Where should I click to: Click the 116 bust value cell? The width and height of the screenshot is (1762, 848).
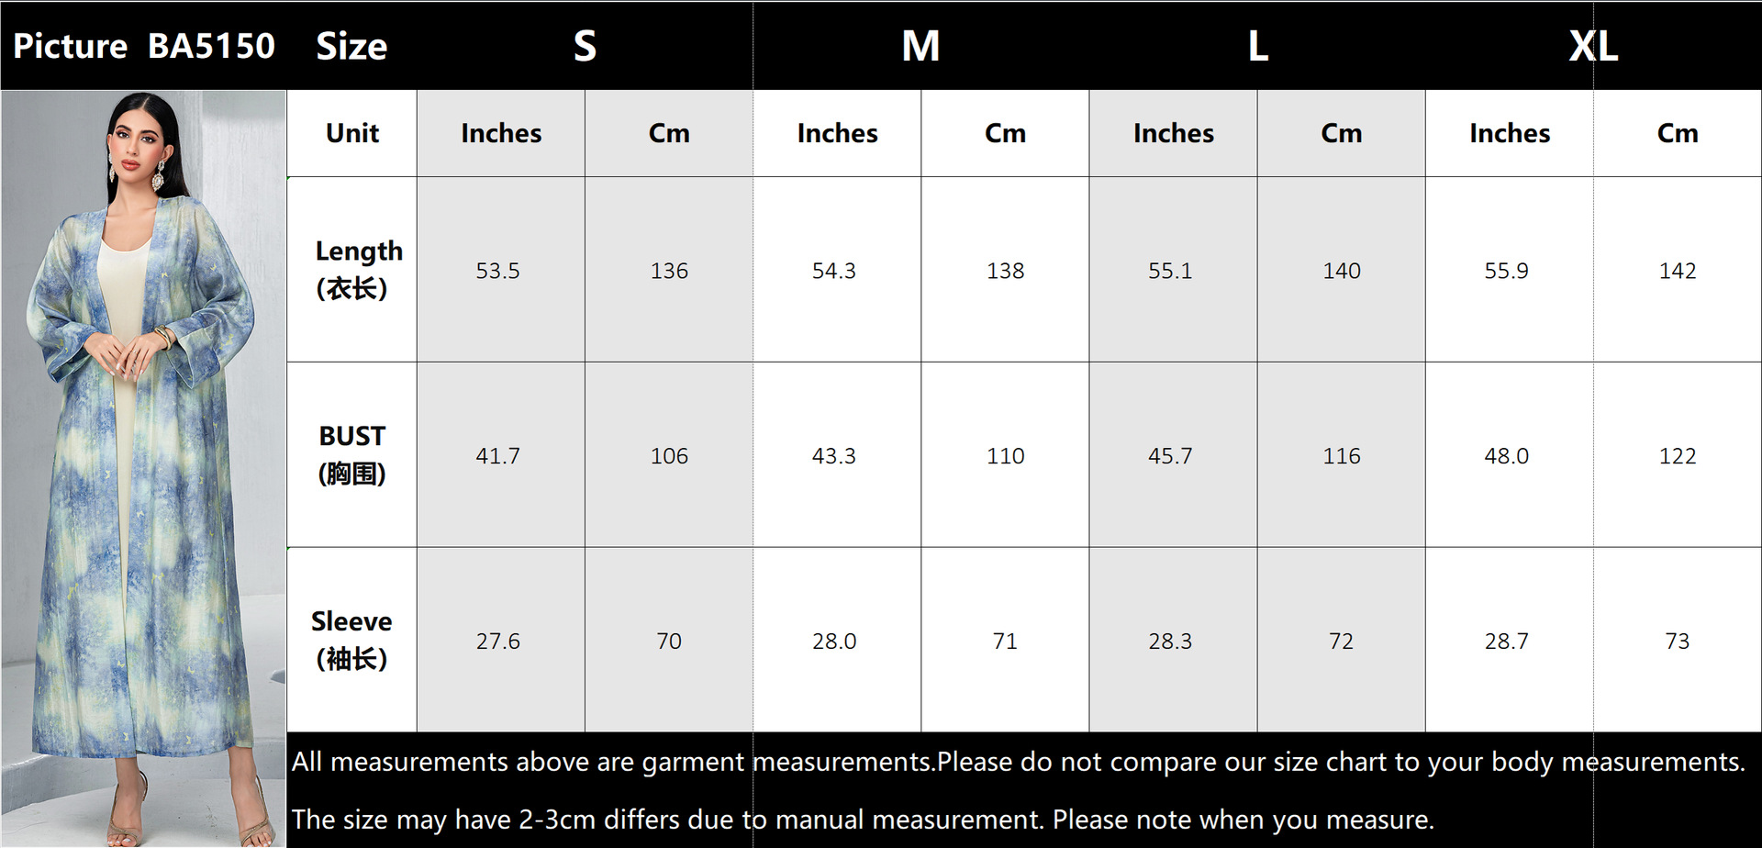[x=1342, y=456]
